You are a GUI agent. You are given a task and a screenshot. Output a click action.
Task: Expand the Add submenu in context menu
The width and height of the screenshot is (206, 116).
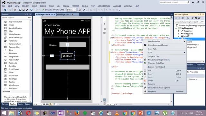[165, 53]
